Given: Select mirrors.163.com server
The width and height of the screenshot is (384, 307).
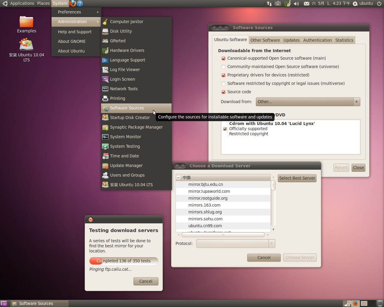Looking at the screenshot, I should click(223, 205).
